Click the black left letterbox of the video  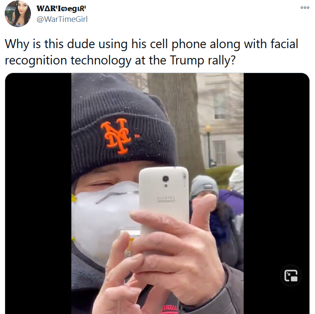(38, 193)
